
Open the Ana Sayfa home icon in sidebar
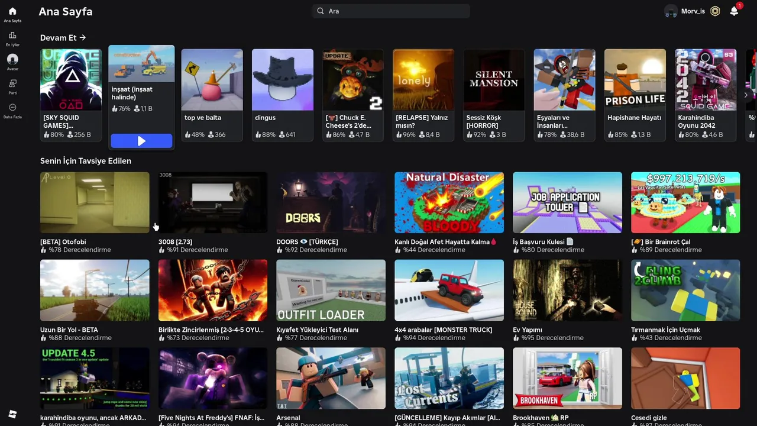12,11
